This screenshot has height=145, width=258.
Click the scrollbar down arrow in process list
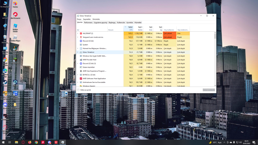[x=215, y=85]
